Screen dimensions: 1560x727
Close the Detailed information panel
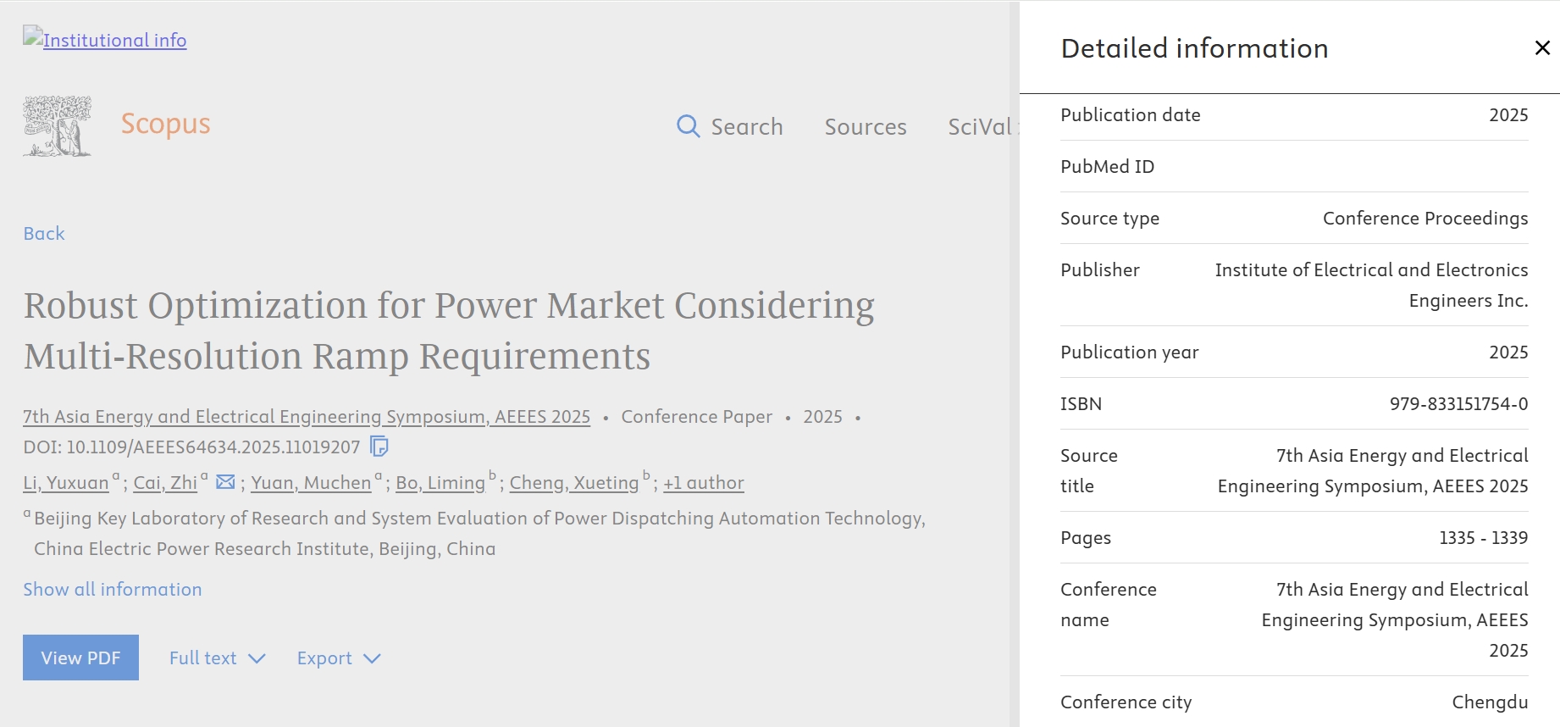pos(1541,48)
